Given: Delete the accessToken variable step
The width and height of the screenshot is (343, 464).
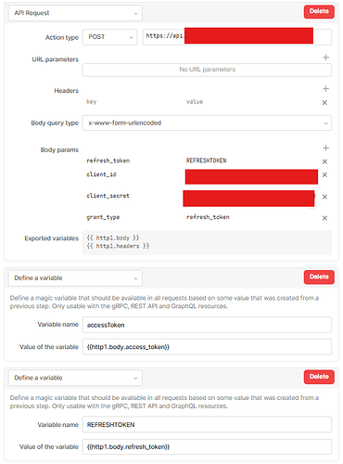Looking at the screenshot, I should [319, 277].
